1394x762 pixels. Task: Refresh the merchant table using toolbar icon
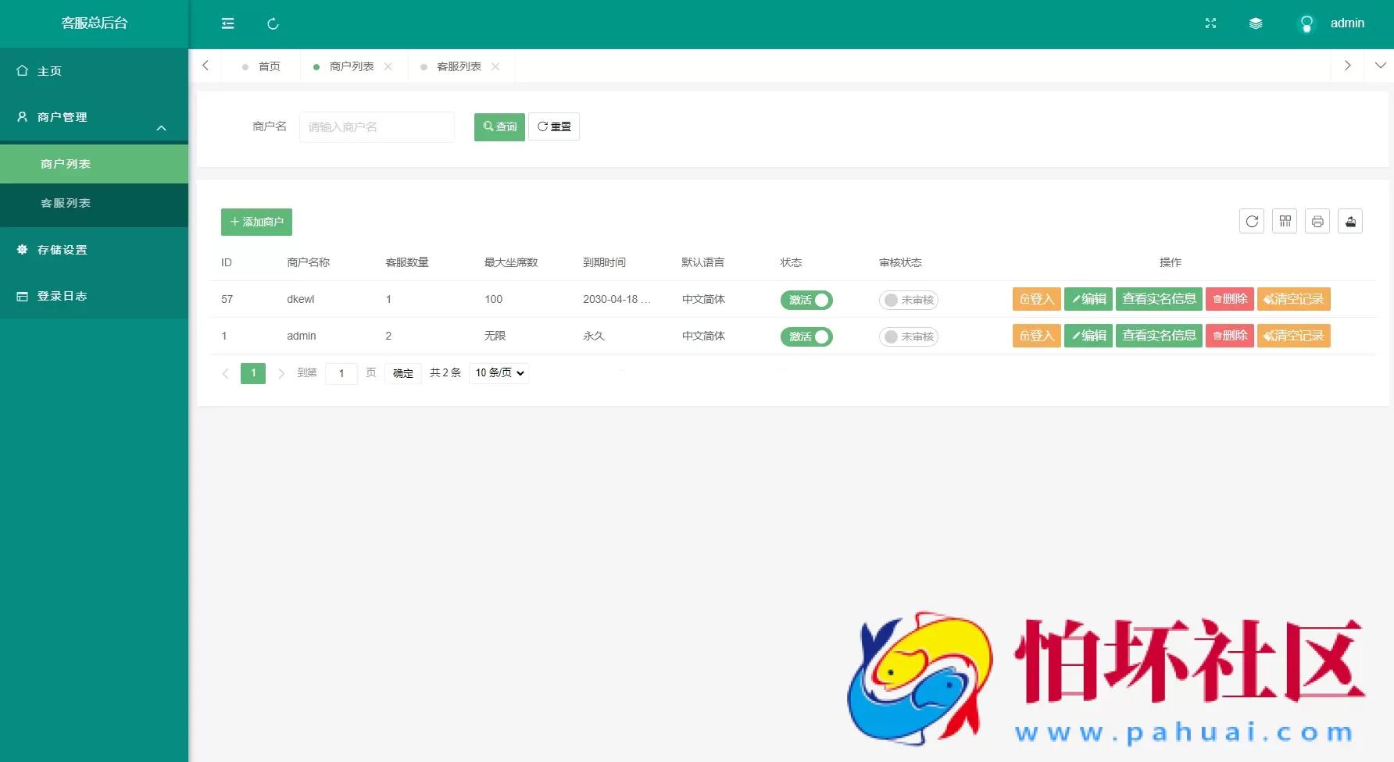point(1251,222)
